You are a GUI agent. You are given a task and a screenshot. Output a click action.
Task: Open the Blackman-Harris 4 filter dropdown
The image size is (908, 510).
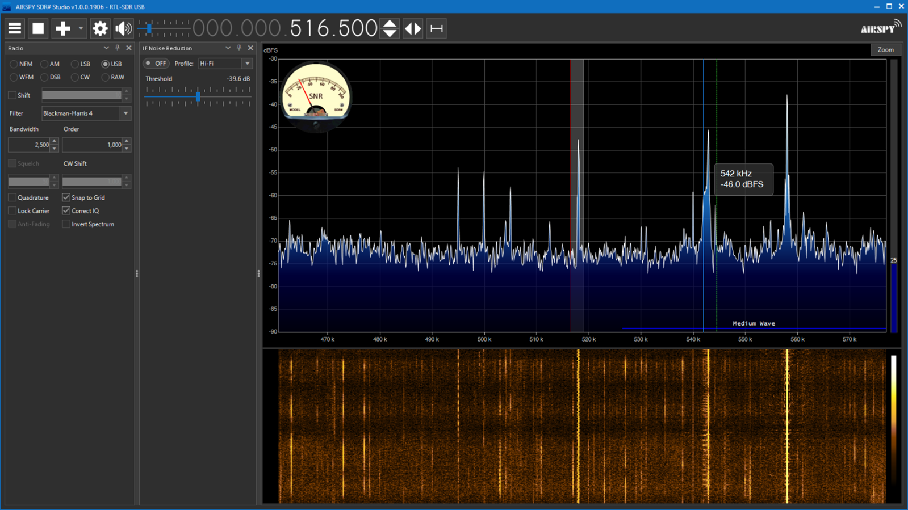pyautogui.click(x=86, y=113)
